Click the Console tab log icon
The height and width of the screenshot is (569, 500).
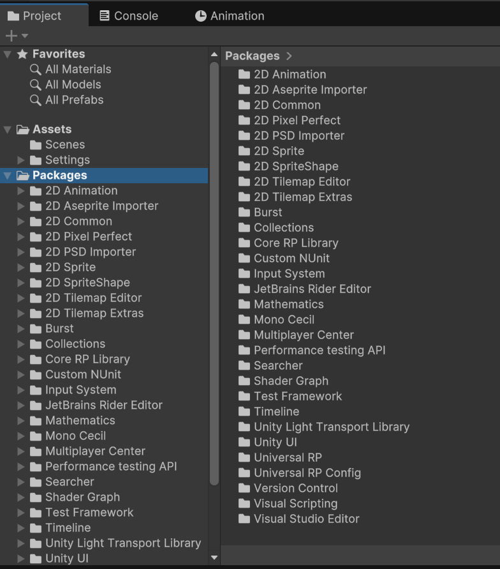[x=105, y=15]
